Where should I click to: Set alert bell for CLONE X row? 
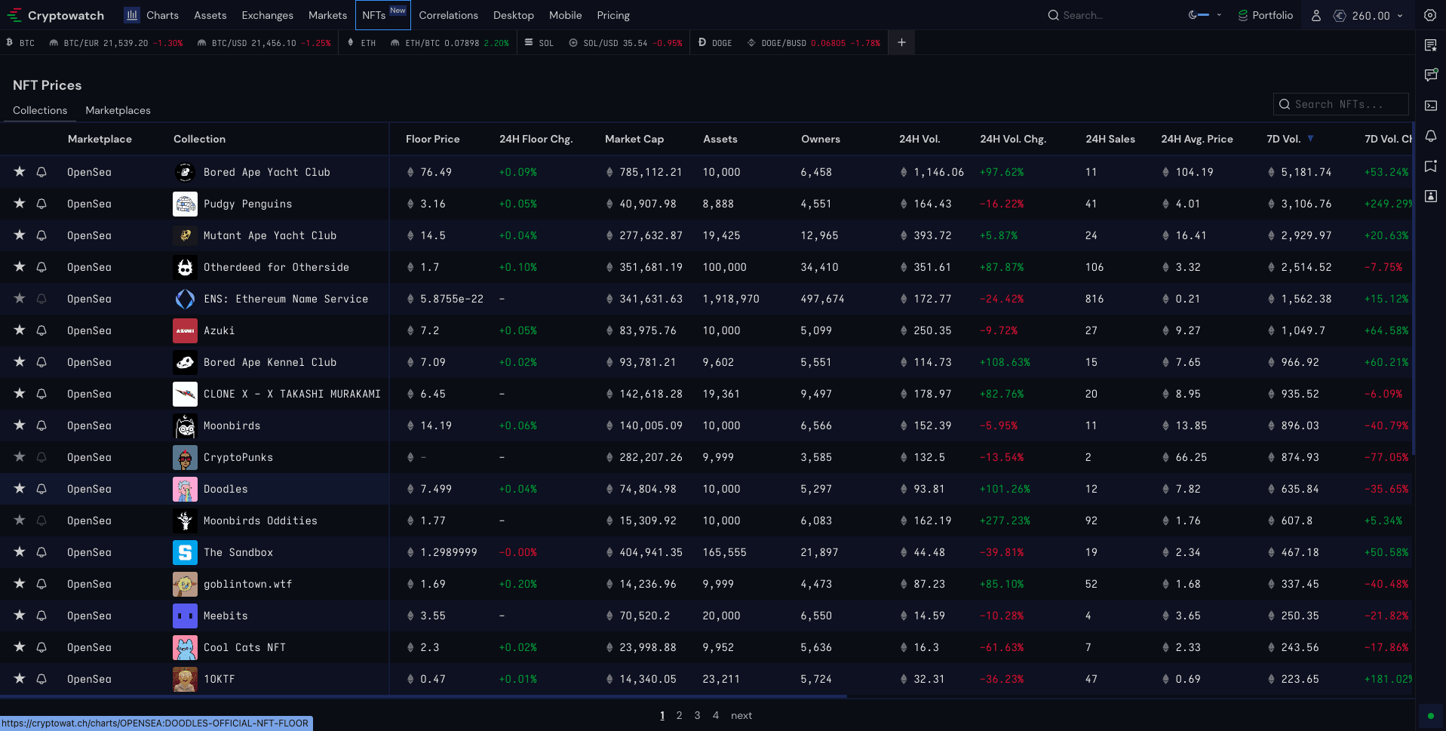click(41, 394)
